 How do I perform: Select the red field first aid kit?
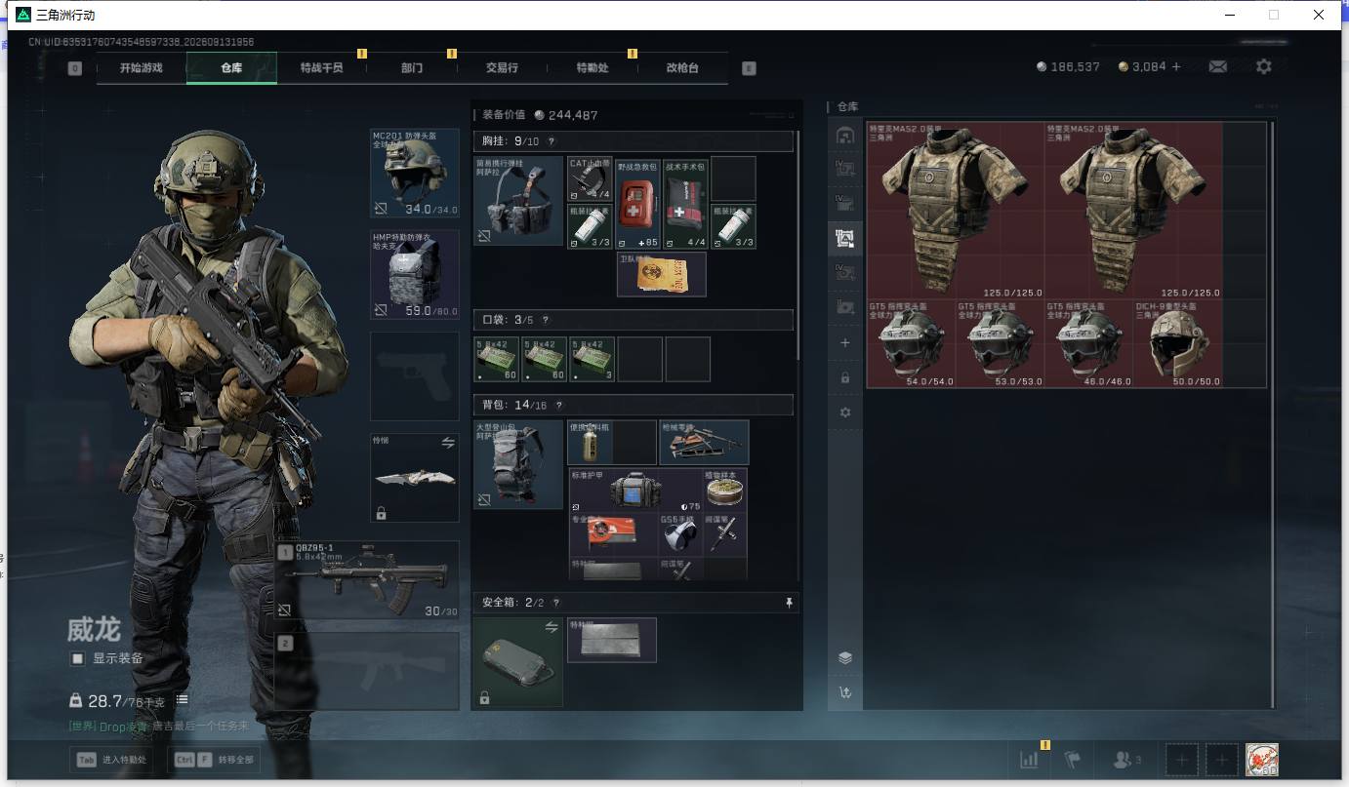(x=637, y=205)
